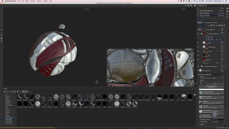
Task: Remove the Position Gradient input
Action: click(223, 97)
